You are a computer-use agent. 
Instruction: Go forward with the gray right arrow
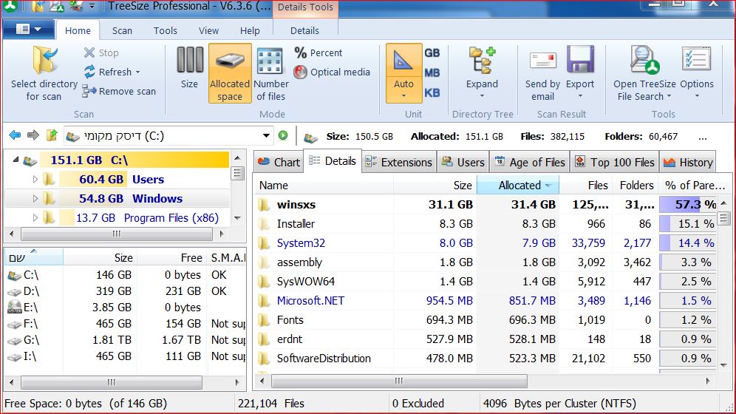click(x=33, y=135)
